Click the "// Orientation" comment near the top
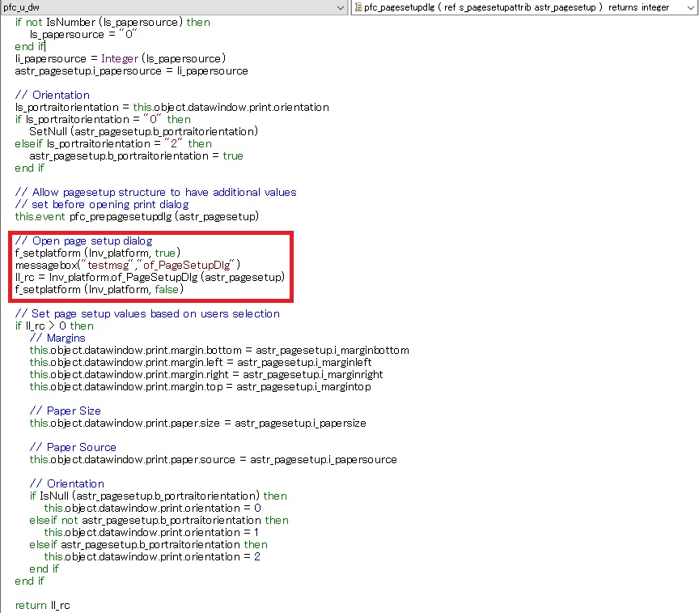699x613 pixels. (x=52, y=95)
